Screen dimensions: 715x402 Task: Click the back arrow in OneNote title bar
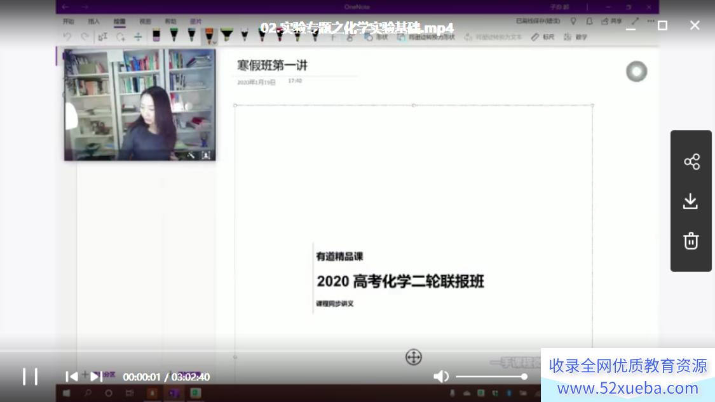click(65, 7)
